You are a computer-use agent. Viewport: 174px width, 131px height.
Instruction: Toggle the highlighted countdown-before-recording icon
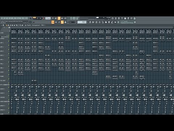59,18
